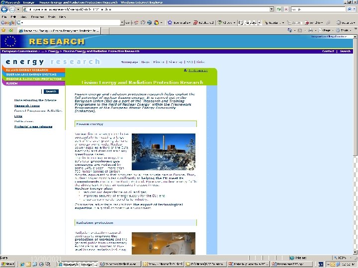Click the vertical scrollbar down arrow
The width and height of the screenshot is (358, 268).
click(x=355, y=252)
